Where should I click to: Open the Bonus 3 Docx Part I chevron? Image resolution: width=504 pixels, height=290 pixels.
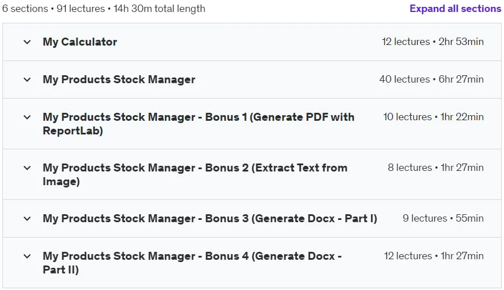tap(27, 219)
